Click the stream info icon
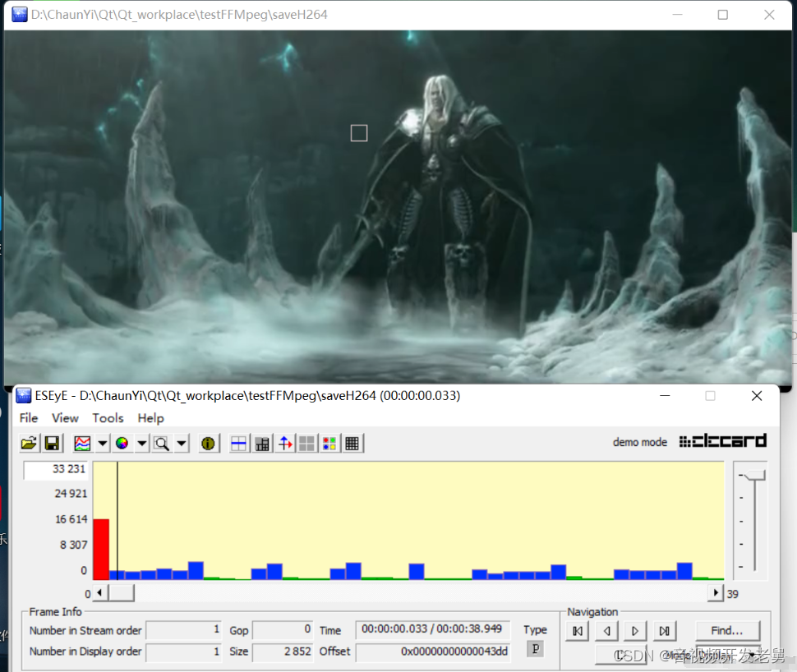 [x=209, y=443]
